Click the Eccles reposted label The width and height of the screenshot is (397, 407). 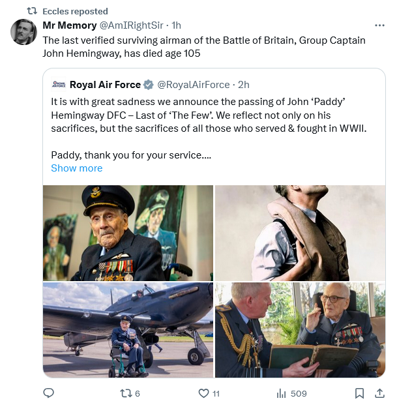click(x=75, y=11)
